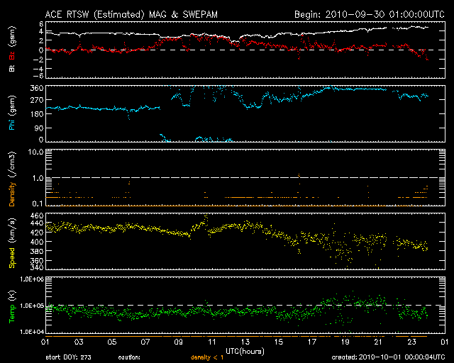This screenshot has width=454, height=363.
Task: Click the '420' tick label on Speed axis
Action: pyautogui.click(x=37, y=233)
